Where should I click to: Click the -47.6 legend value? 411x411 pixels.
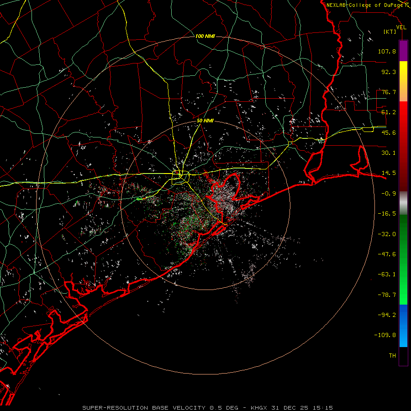coord(387,254)
